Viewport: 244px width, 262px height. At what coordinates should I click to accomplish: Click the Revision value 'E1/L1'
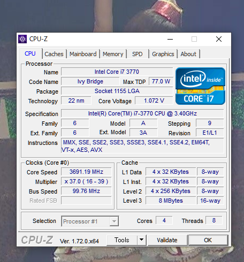coord(210,133)
